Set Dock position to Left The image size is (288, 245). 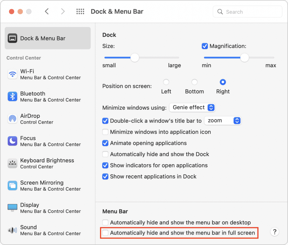tap(166, 82)
